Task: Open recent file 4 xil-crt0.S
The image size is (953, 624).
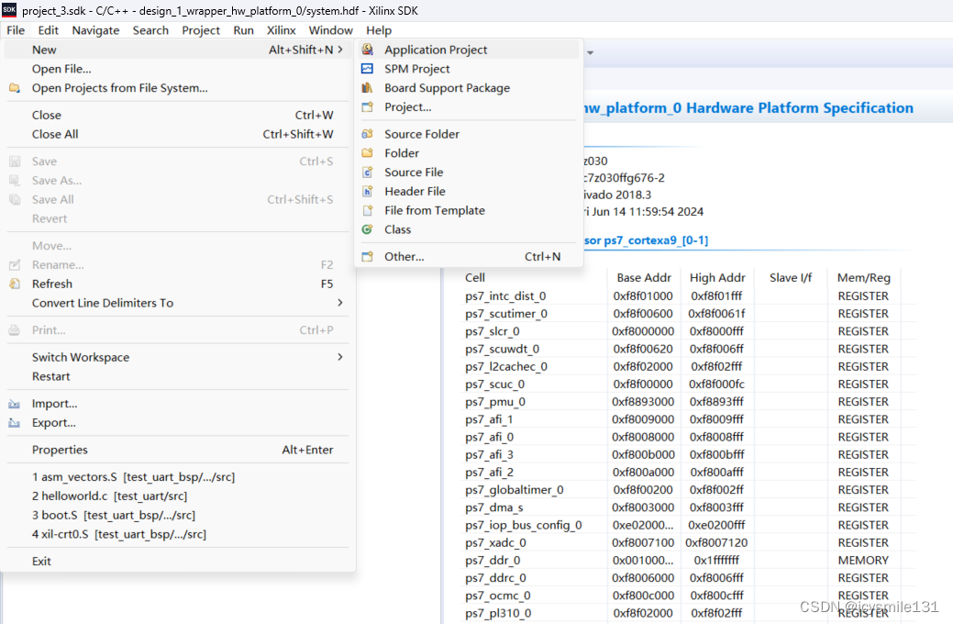Action: pyautogui.click(x=176, y=534)
